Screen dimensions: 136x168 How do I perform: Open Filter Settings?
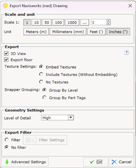click(45, 140)
